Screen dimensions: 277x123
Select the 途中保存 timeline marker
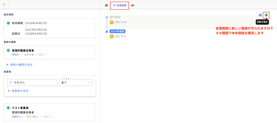(x=107, y=17)
